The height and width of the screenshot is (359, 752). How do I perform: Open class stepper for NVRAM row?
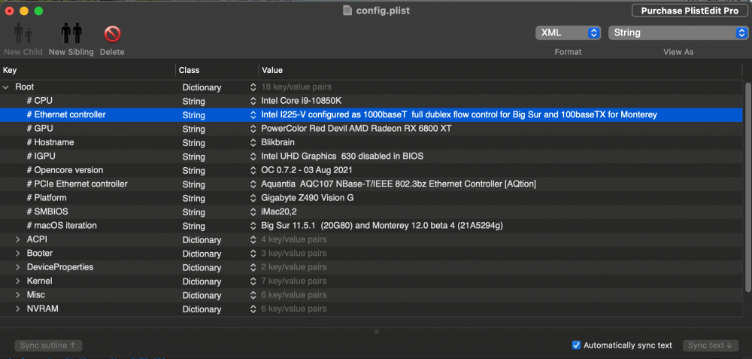253,309
